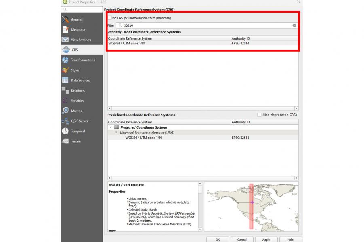Collapse Universal Transverse Mercator (UTM) node
This screenshot has width=364, height=242.
116,133
